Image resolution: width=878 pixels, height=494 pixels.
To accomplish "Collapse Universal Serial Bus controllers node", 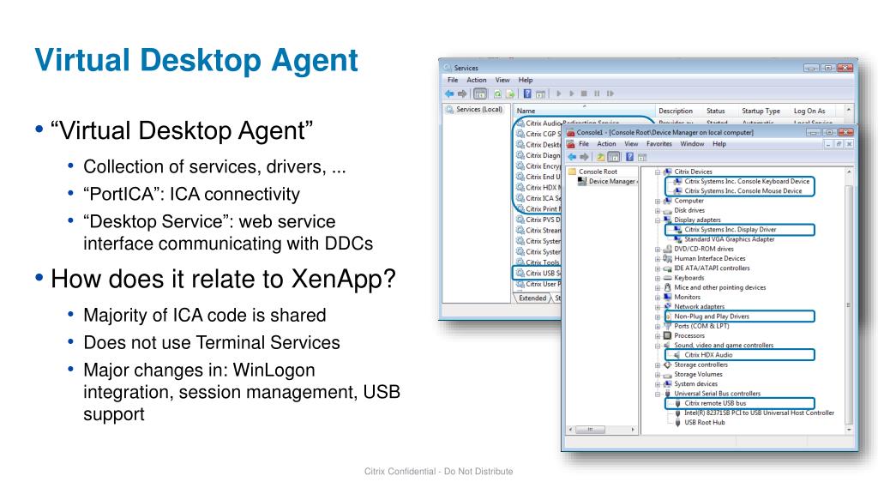I will (x=658, y=394).
